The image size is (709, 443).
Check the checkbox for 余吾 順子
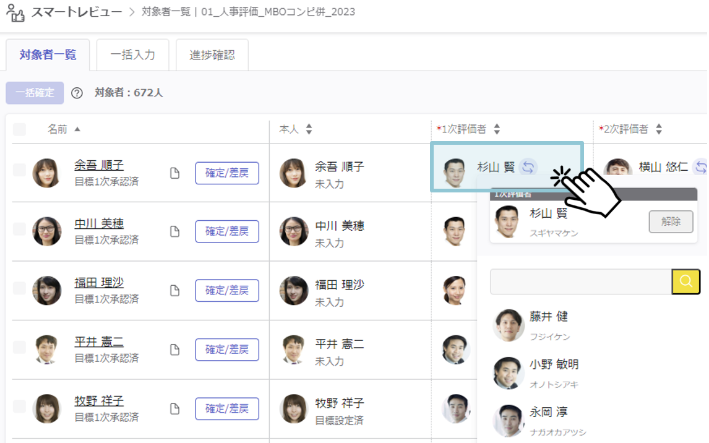click(x=19, y=170)
